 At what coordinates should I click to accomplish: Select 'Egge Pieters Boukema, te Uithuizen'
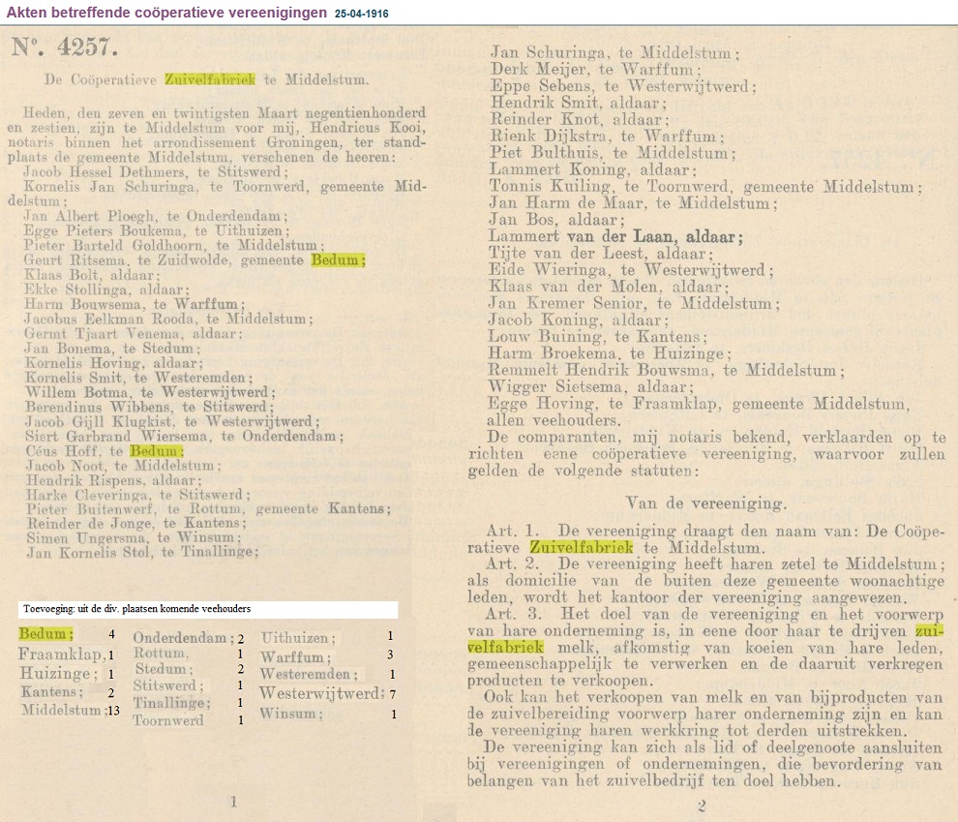157,230
